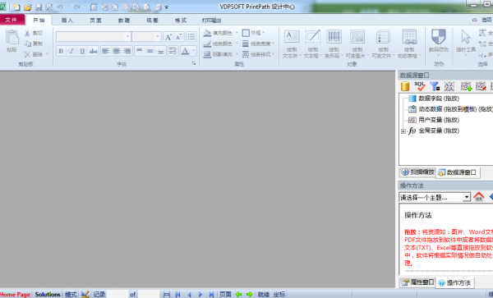Click the blue filter funnel icon
493x298 pixels.
click(x=435, y=86)
